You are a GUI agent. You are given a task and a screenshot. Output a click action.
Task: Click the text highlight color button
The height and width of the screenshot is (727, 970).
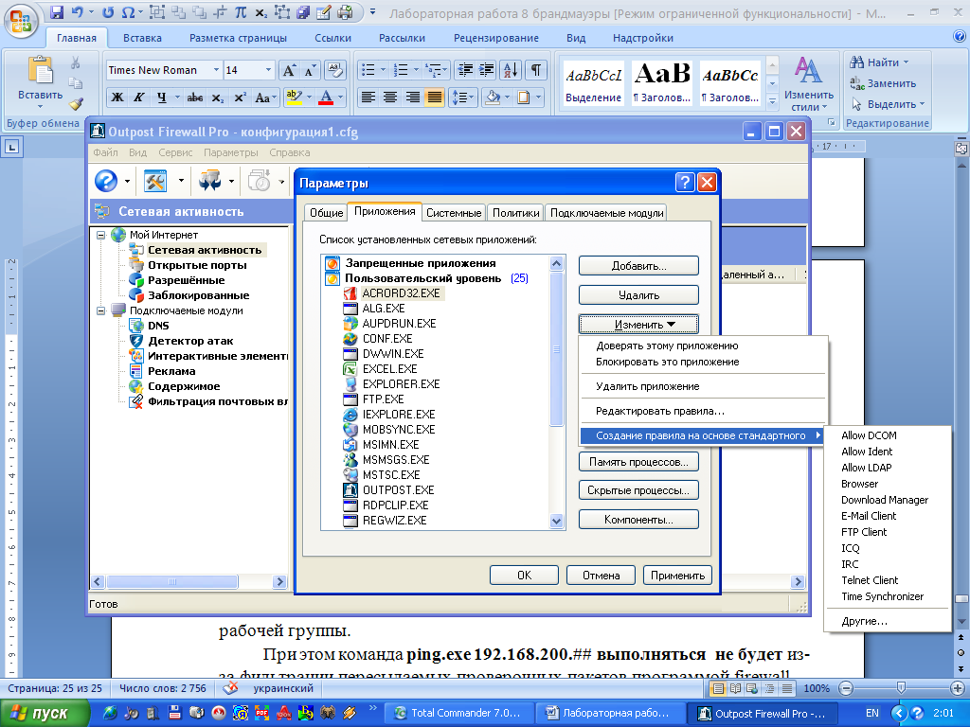click(294, 98)
